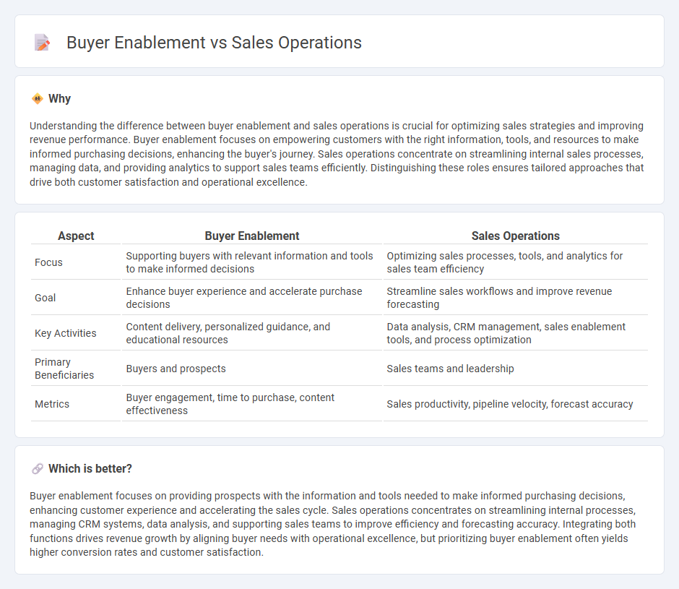
Task: Click the 'Data analysis, CRM management' cell
Action: (x=515, y=333)
